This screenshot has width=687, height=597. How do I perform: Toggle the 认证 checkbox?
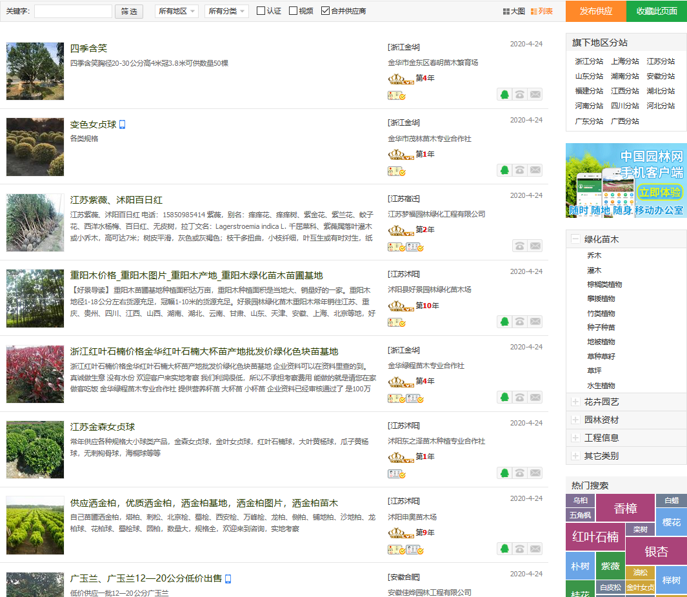pyautogui.click(x=261, y=10)
